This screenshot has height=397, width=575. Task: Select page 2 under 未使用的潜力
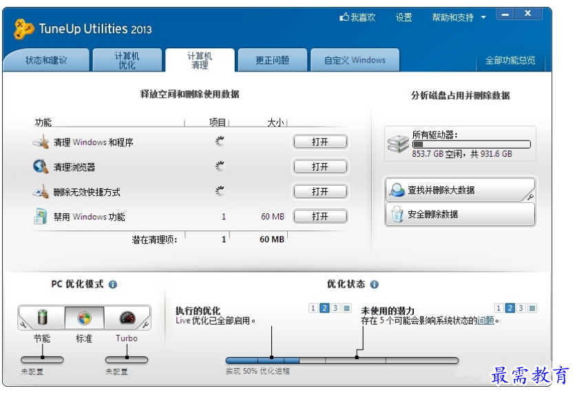pyautogui.click(x=510, y=308)
